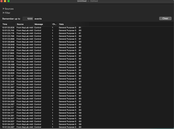Select event at 13:51:32.568

(87, 90)
